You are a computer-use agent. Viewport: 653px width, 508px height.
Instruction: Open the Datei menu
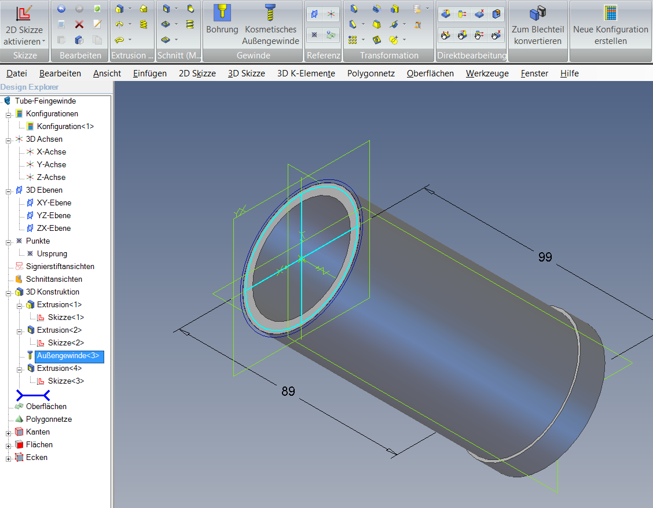point(17,73)
